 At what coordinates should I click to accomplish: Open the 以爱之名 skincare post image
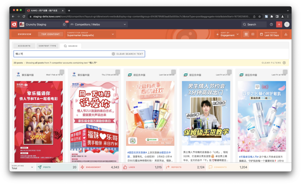click(x=262, y=117)
